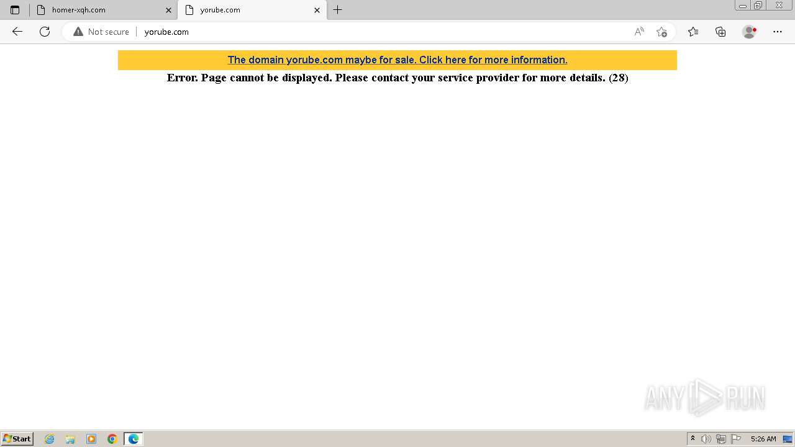
Task: Open Read aloud feature
Action: (639, 32)
